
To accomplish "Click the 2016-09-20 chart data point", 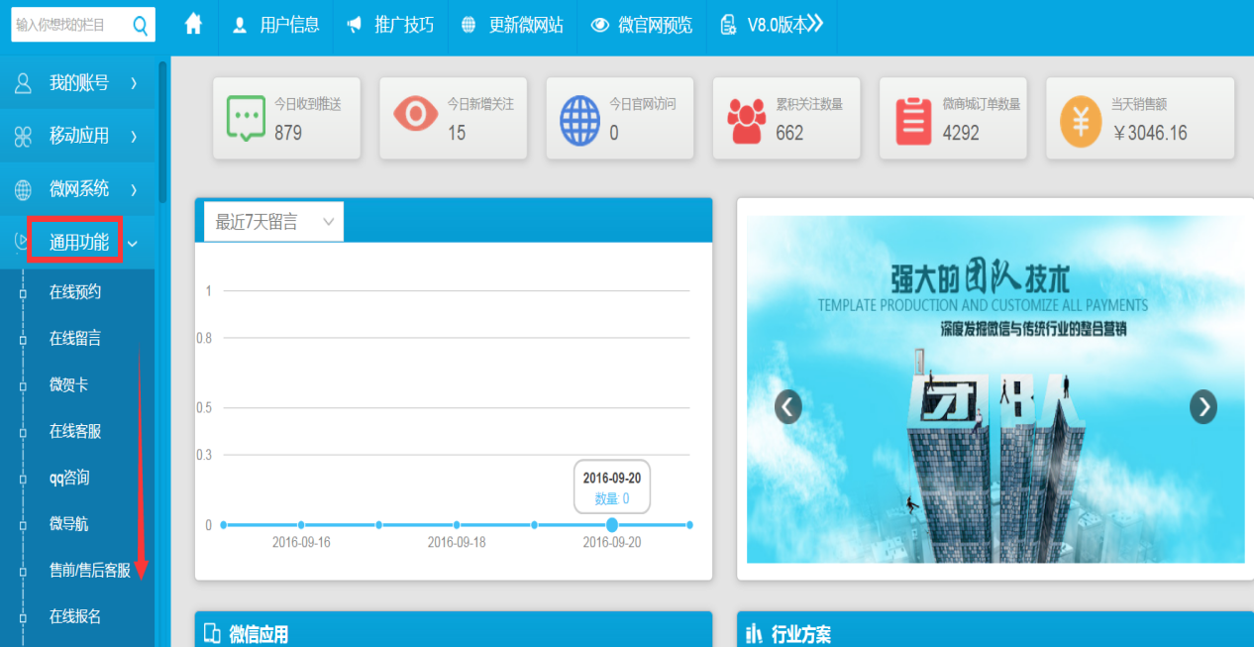I will click(x=612, y=524).
